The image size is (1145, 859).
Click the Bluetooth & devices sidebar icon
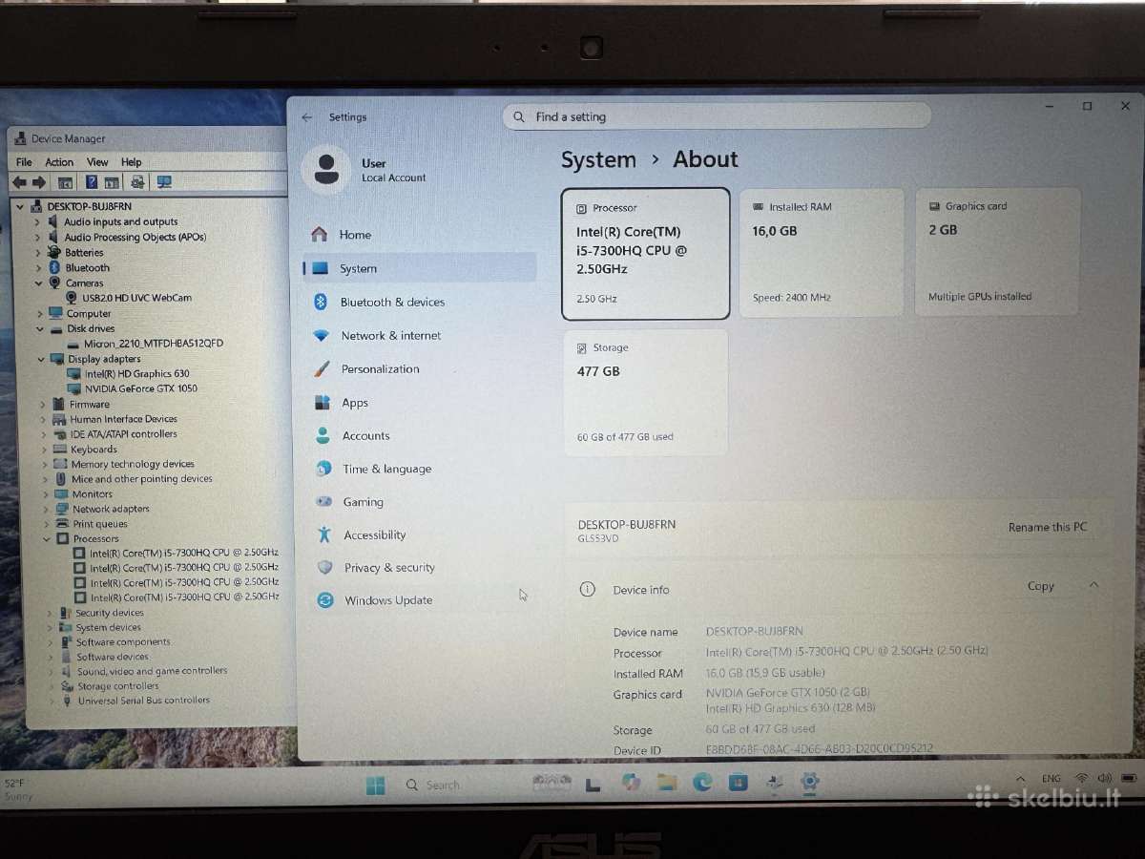pyautogui.click(x=322, y=302)
